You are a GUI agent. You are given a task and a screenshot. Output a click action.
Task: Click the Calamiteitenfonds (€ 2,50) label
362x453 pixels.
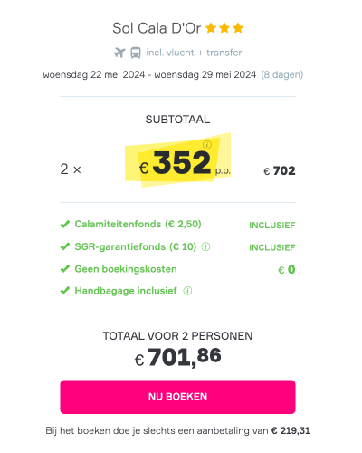click(x=138, y=225)
